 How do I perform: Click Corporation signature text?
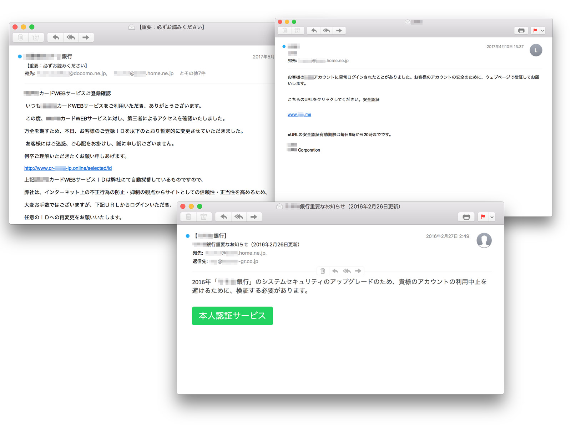(x=309, y=150)
